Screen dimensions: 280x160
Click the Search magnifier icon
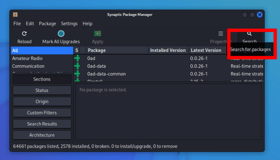click(x=249, y=34)
